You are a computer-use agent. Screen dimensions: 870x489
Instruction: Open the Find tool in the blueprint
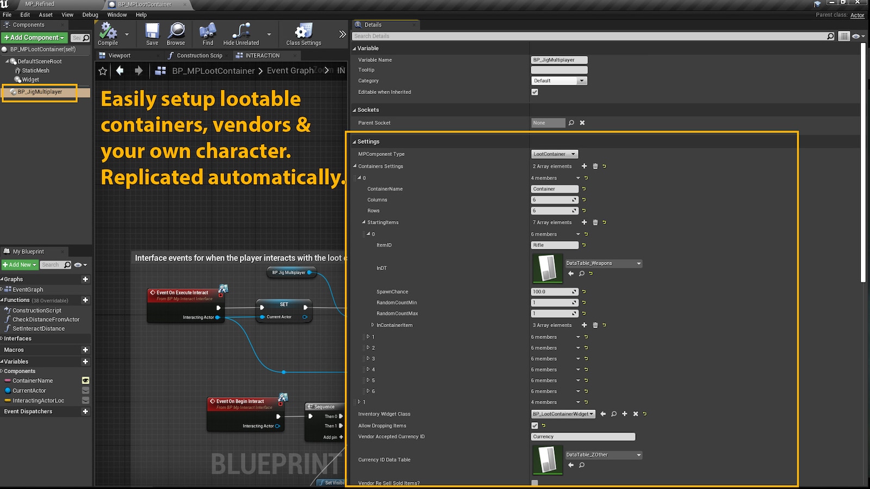point(207,34)
